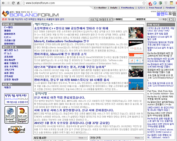Open the blue V extension icon
This screenshot has width=177, height=141.
click(x=155, y=3)
